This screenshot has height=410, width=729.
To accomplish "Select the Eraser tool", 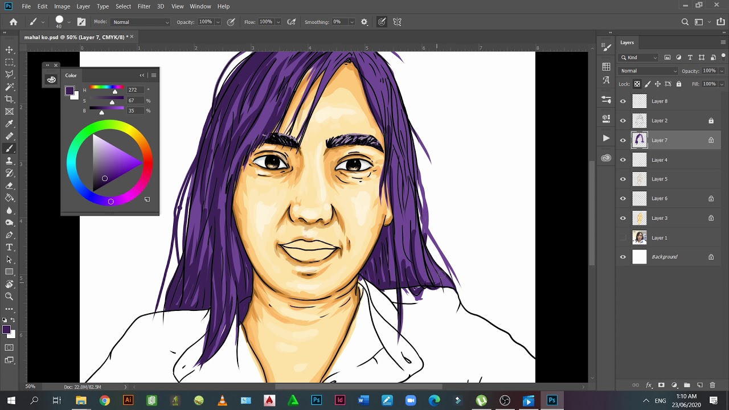I will pos(9,186).
